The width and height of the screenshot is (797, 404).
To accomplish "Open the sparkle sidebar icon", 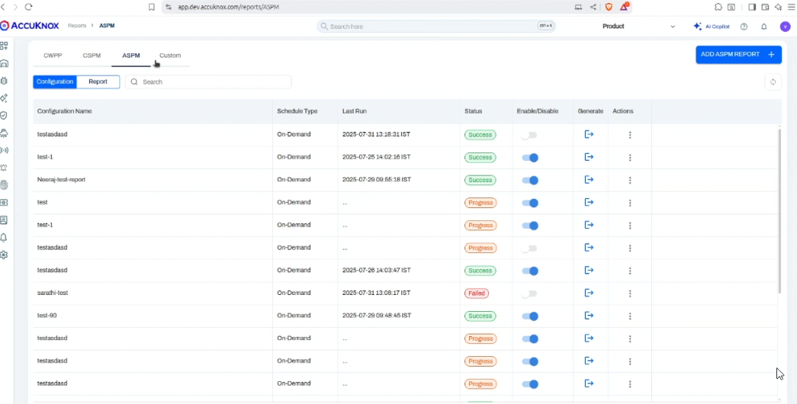I will [x=4, y=98].
